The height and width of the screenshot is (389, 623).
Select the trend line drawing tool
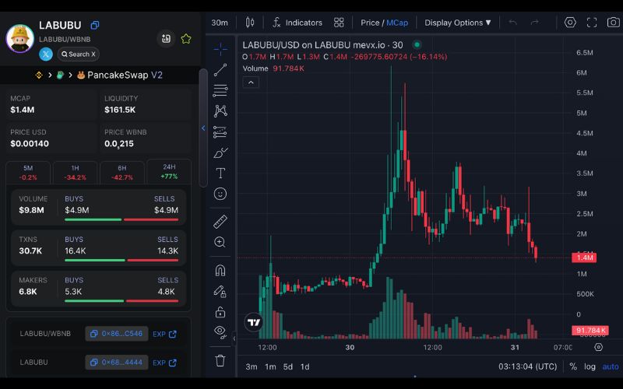[220, 70]
